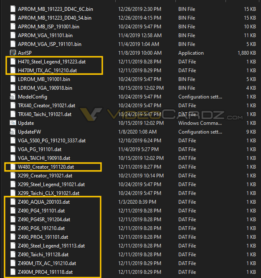Select file name APROM_VGA_ISP_191101.bin

point(50,44)
